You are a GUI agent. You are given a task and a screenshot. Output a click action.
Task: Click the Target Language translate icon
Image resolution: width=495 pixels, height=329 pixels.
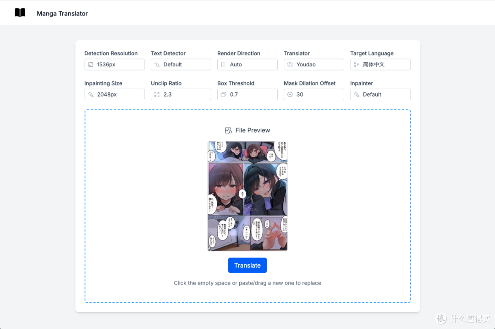click(357, 65)
